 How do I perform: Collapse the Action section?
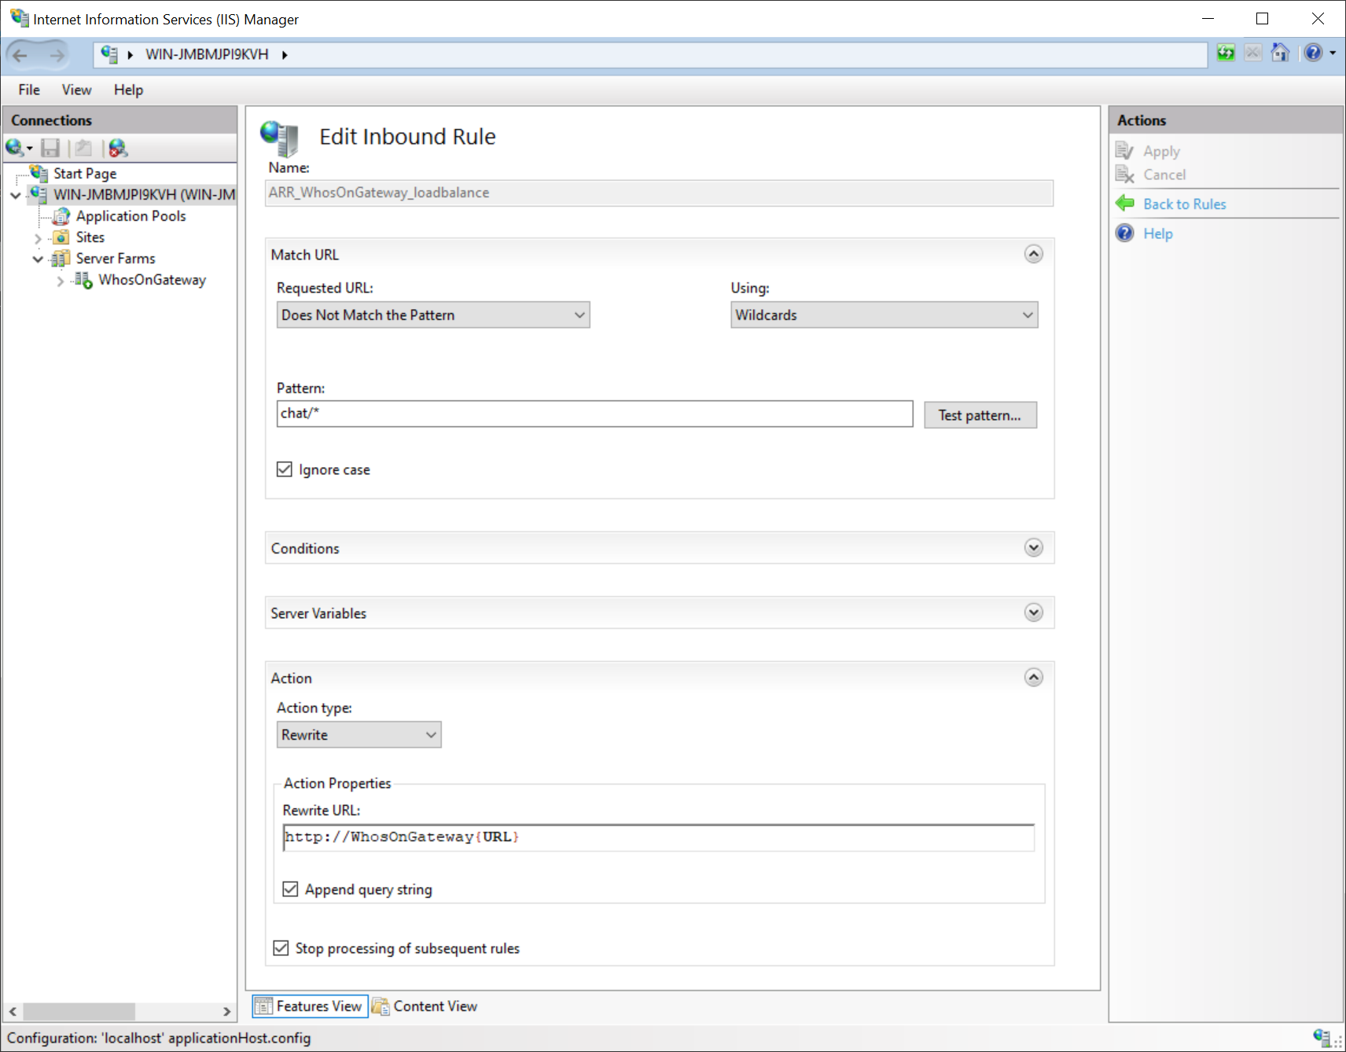[x=1034, y=677]
